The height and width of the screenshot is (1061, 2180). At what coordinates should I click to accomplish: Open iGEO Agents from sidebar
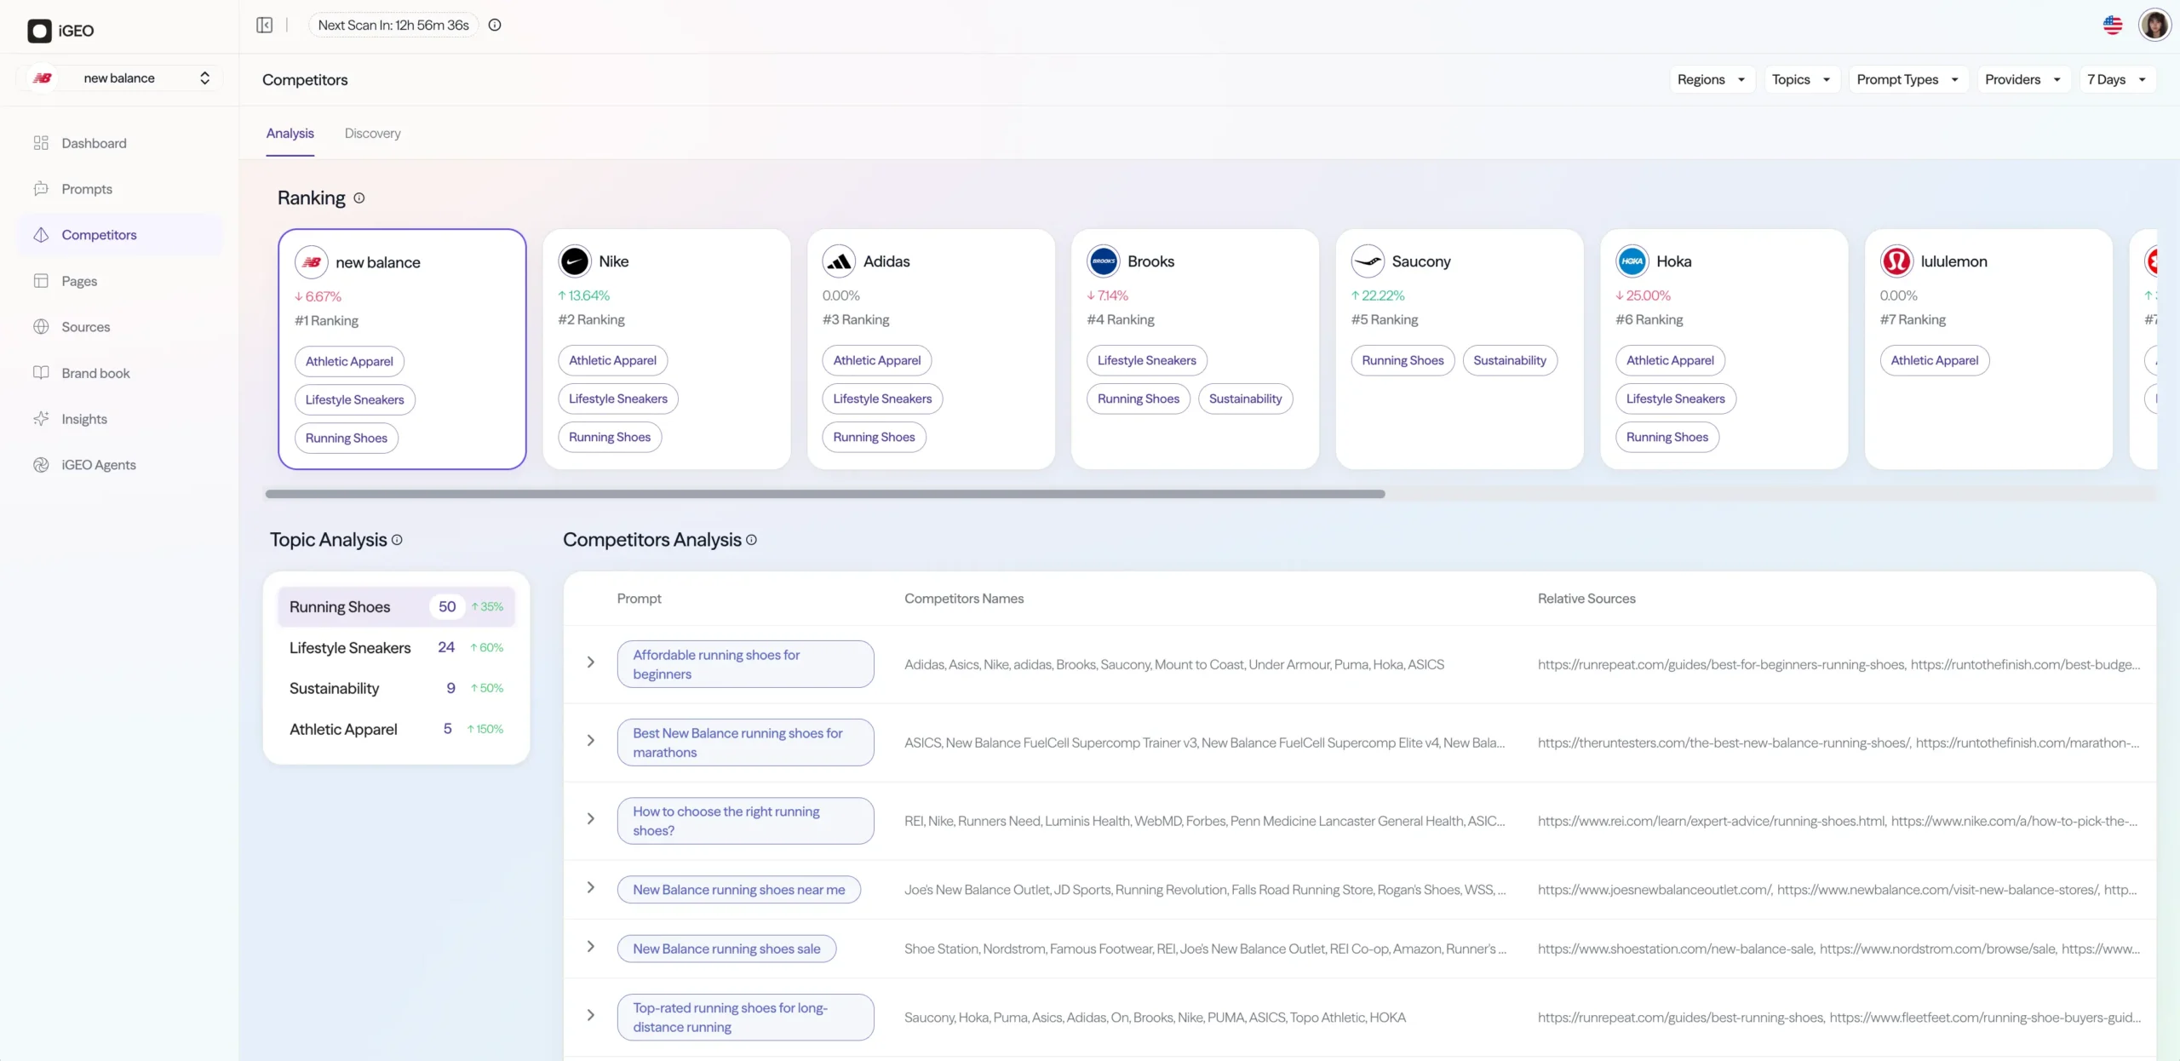coord(98,465)
